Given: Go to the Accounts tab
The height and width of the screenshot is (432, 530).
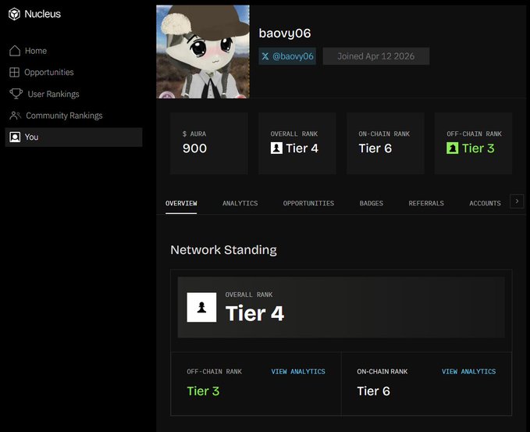Looking at the screenshot, I should 485,203.
